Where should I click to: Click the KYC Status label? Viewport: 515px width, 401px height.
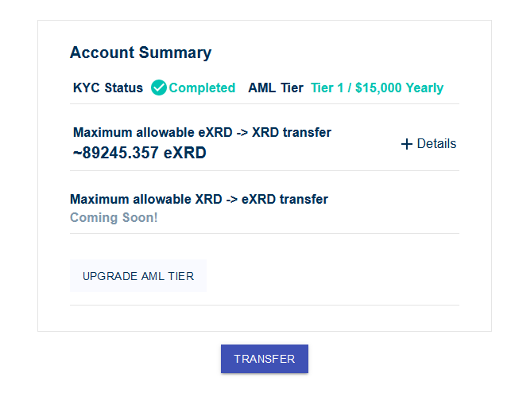pos(108,88)
